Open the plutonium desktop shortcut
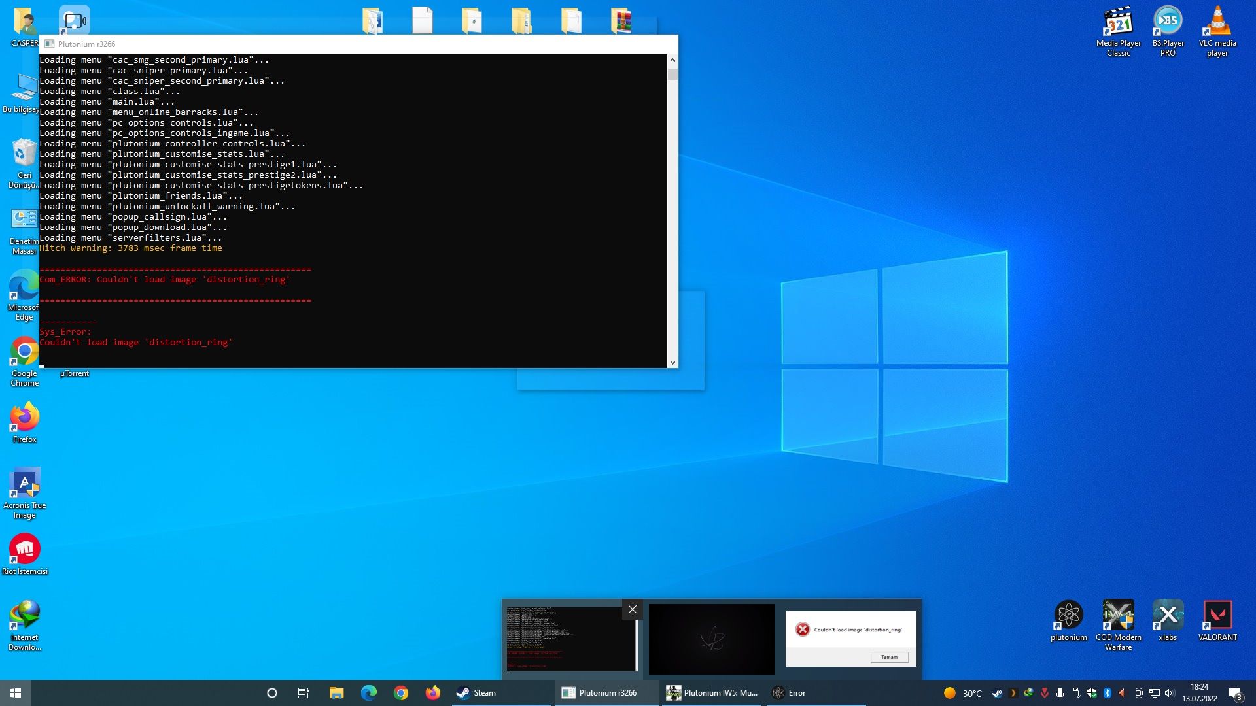This screenshot has height=706, width=1256. point(1068,621)
